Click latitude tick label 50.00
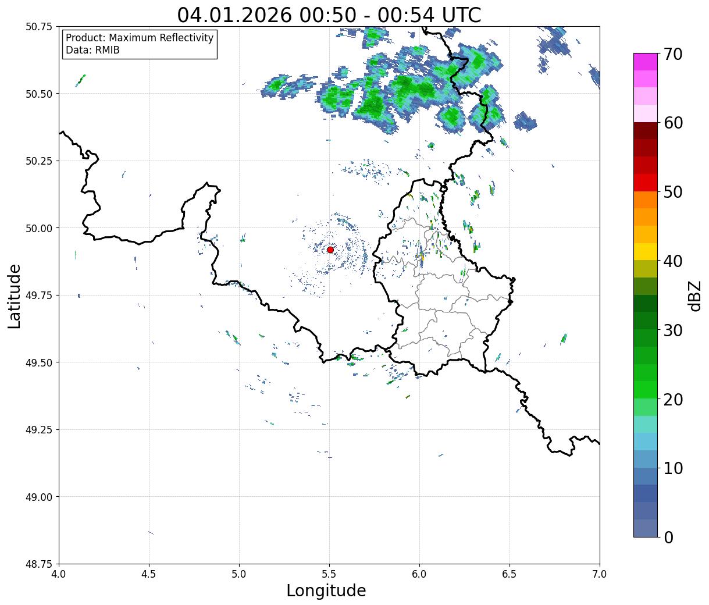709x605 pixels. pos(39,228)
